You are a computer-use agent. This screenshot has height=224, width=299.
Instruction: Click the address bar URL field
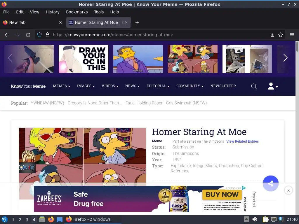coord(160,35)
